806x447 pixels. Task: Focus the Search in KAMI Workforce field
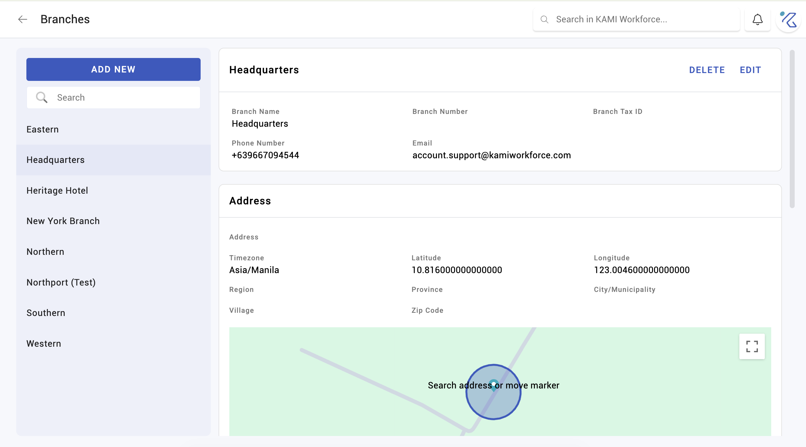pos(636,19)
